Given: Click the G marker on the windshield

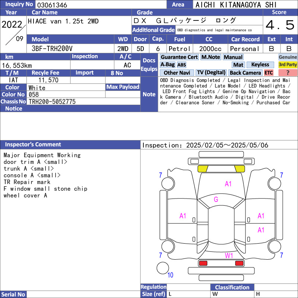Looking at the screenshot, I should [216, 200].
